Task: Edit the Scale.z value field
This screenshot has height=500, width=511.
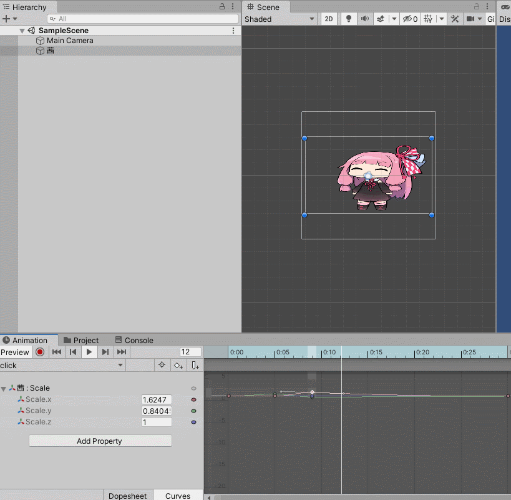Action: 157,422
